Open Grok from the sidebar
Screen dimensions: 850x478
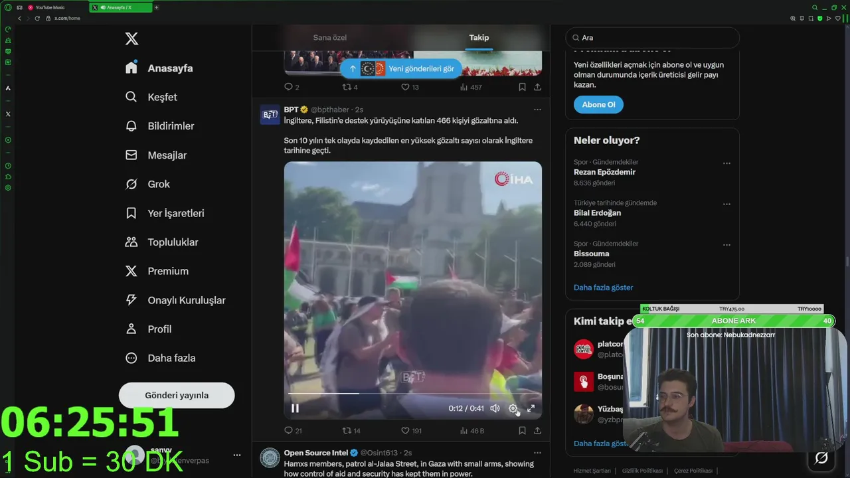coord(148,184)
